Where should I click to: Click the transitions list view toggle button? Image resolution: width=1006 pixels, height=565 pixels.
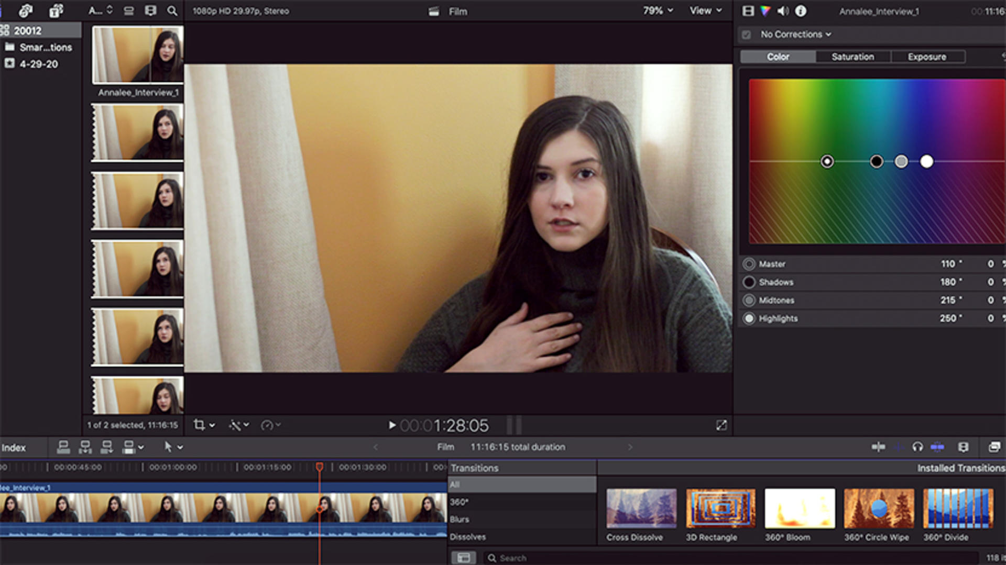(463, 558)
